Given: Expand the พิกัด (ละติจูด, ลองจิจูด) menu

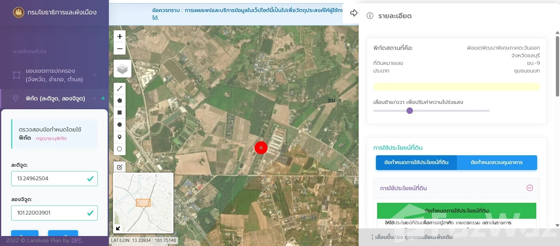Looking at the screenshot, I should point(95,99).
